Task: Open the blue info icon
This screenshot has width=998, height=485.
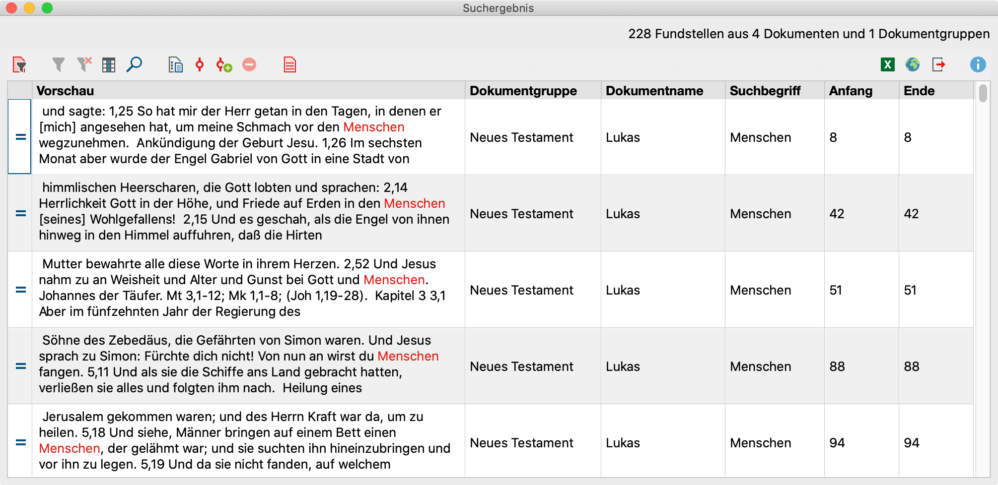Action: 978,64
